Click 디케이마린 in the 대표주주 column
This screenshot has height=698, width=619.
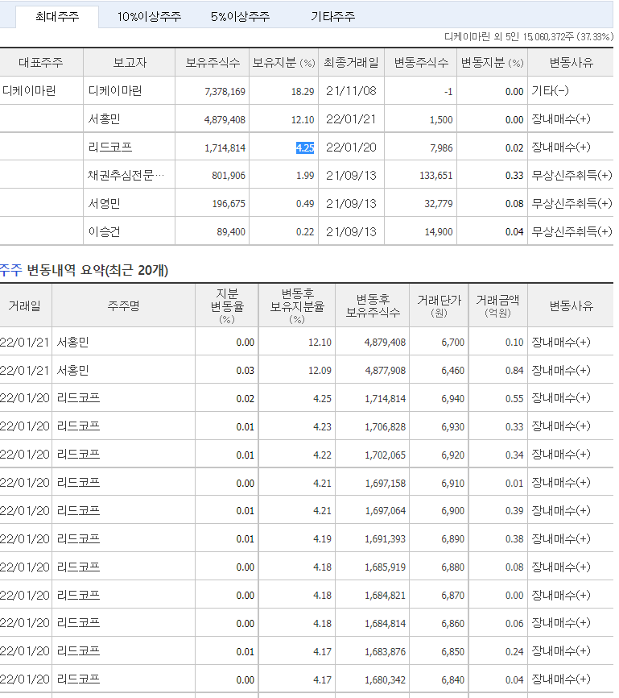click(x=29, y=91)
